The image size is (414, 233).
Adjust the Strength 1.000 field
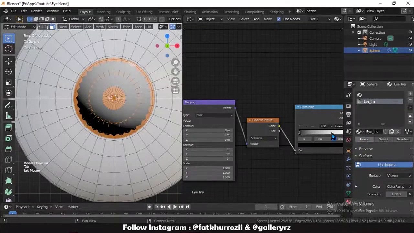[396, 194]
